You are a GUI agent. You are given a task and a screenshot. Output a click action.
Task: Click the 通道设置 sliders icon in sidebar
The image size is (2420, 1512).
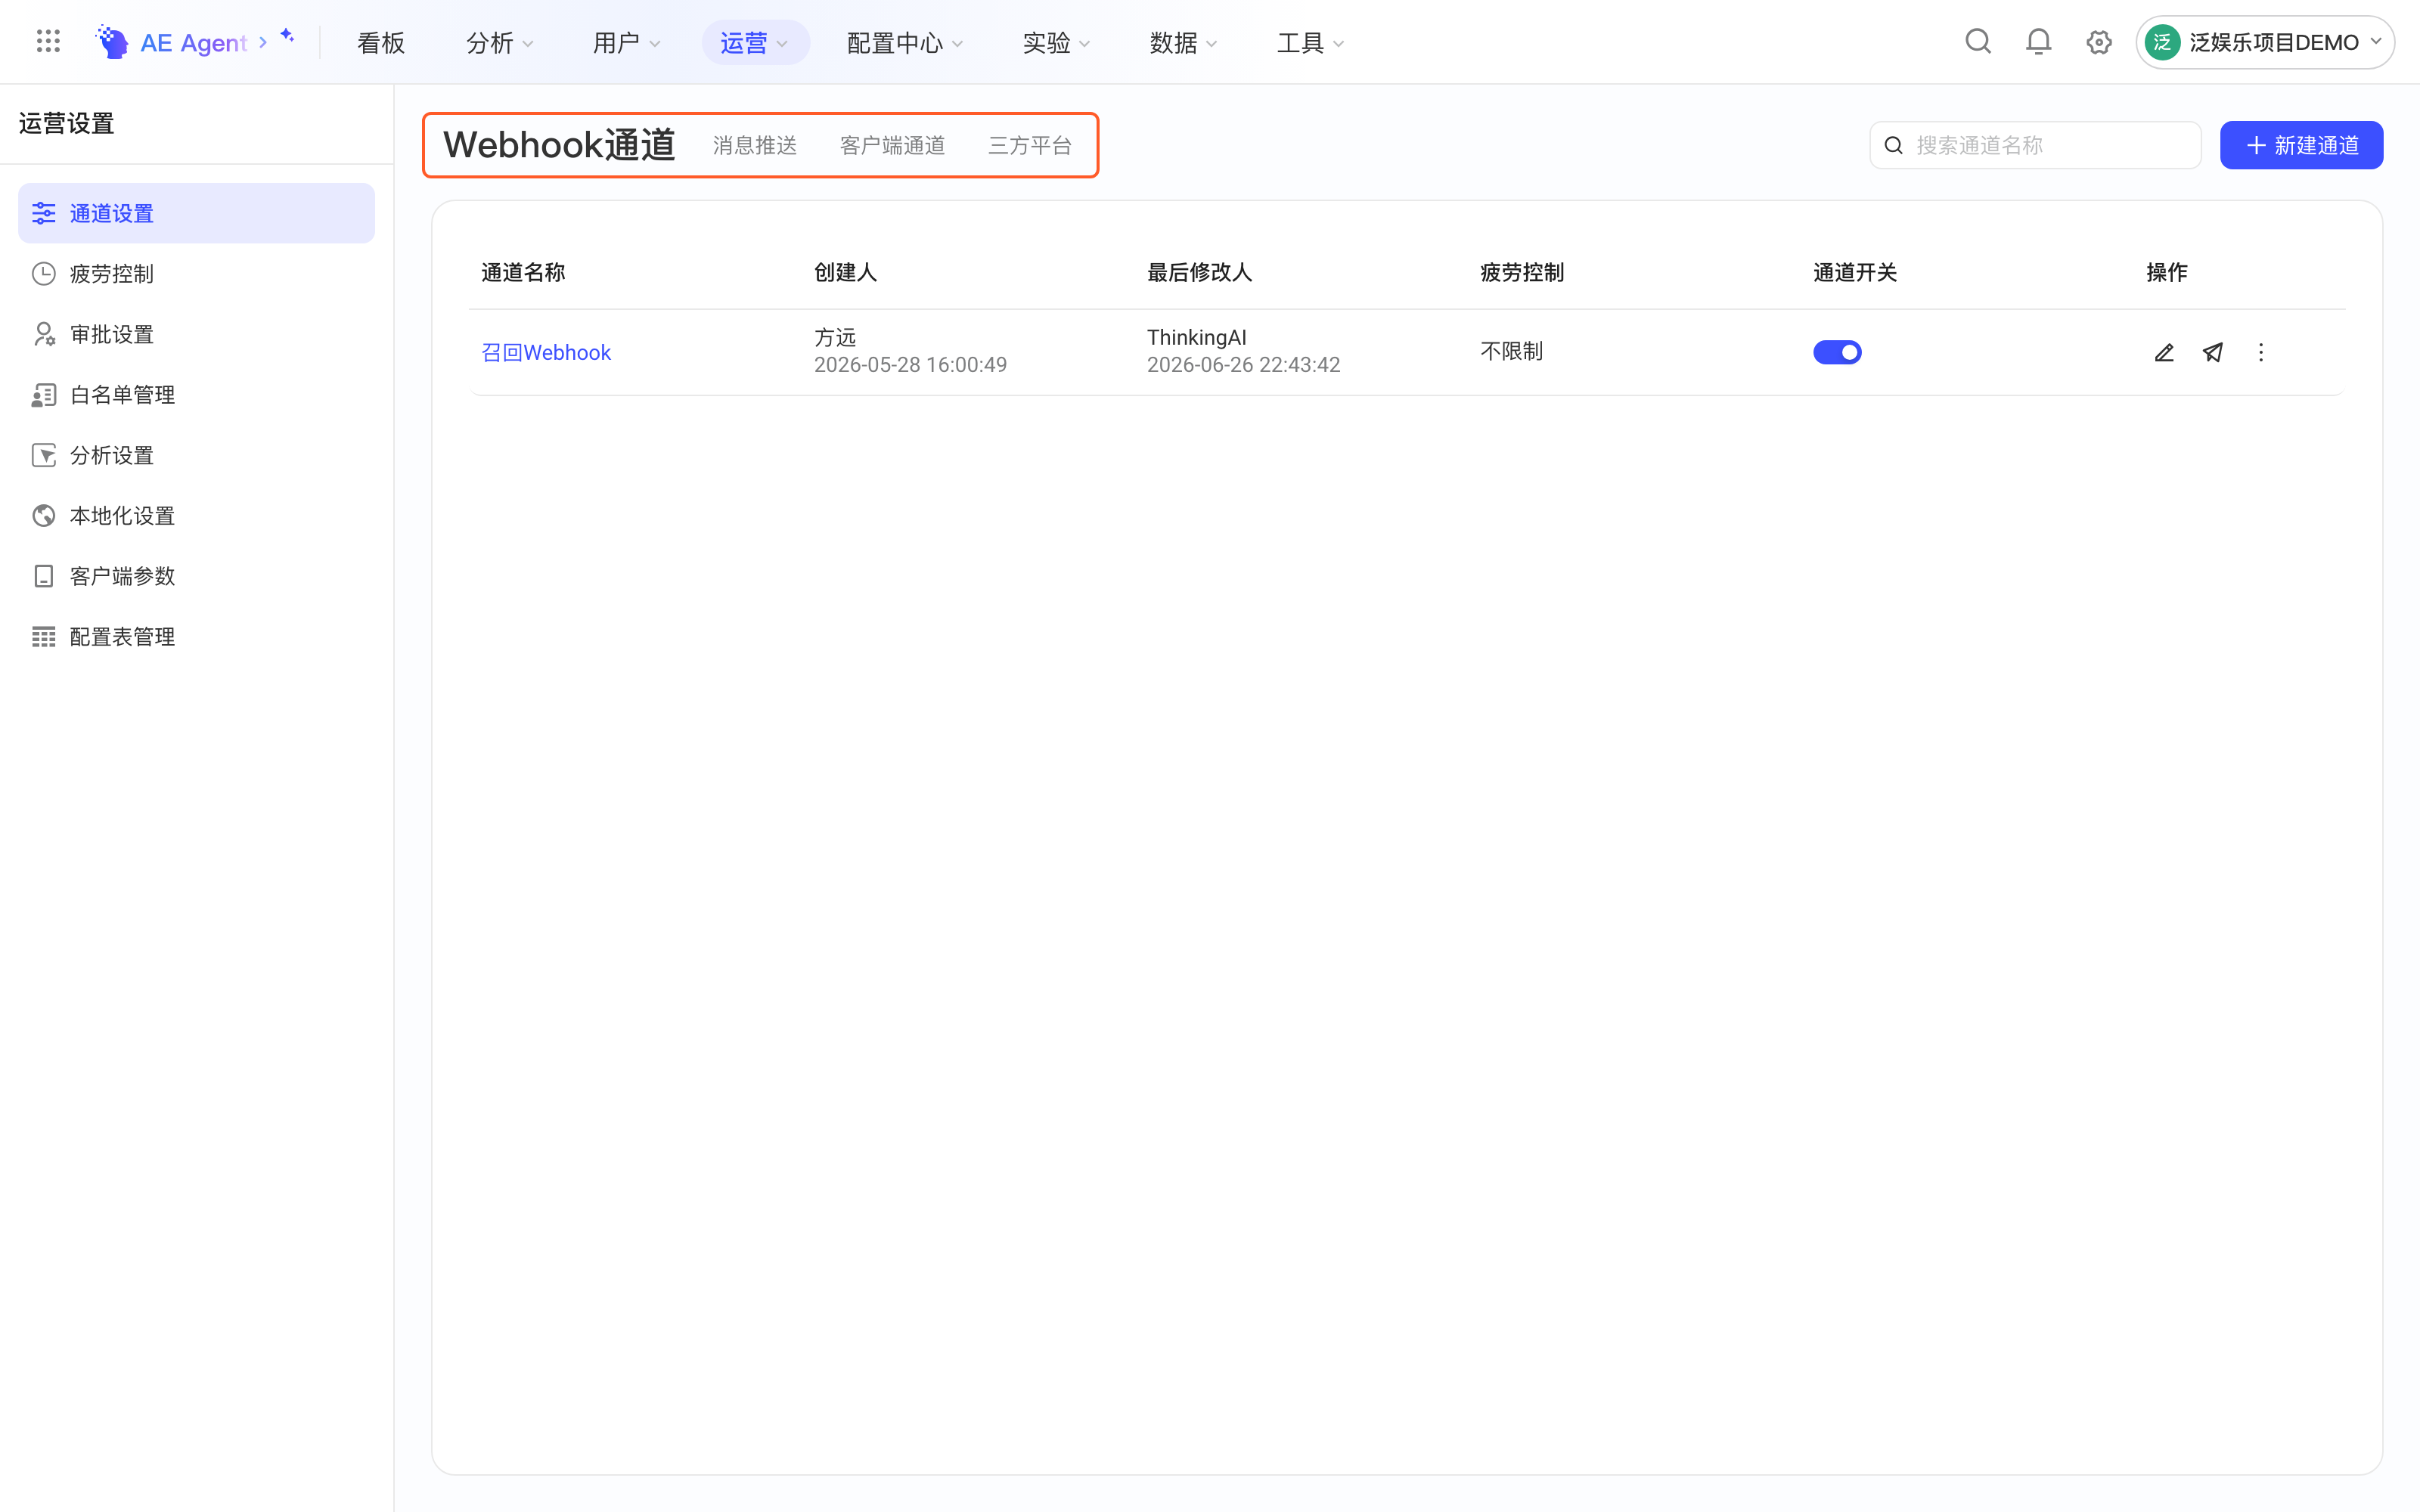tap(44, 213)
